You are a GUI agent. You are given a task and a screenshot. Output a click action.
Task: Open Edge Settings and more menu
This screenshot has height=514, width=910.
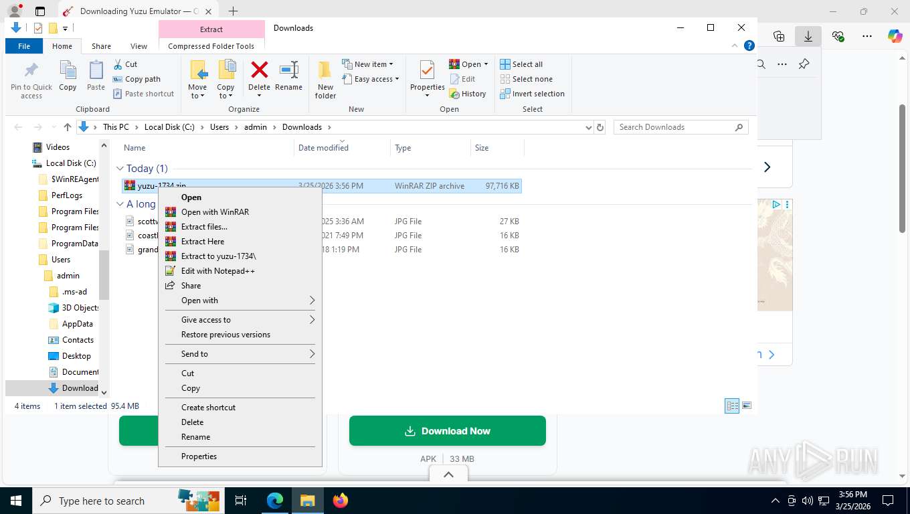tap(867, 37)
